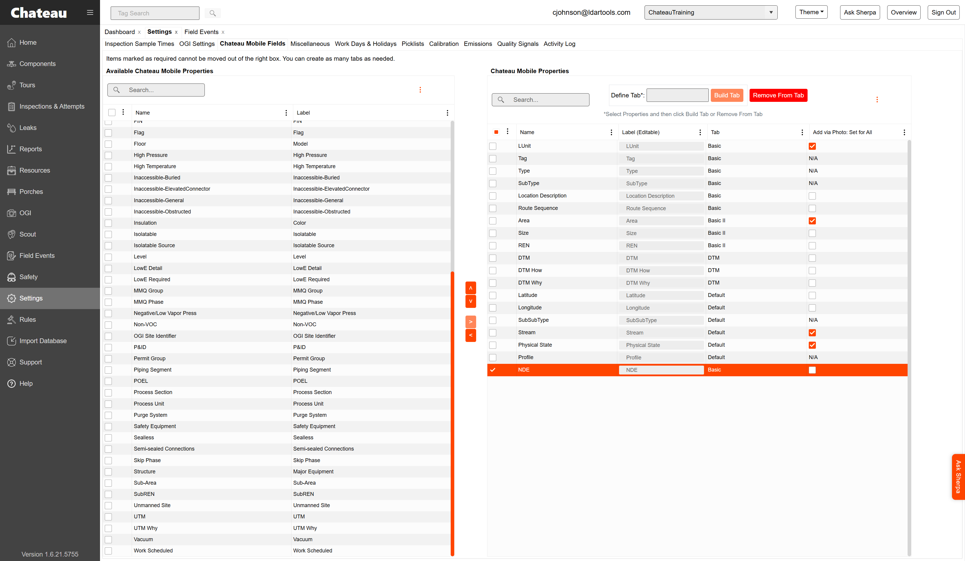Open Scout in the sidebar
The width and height of the screenshot is (965, 561).
click(50, 234)
